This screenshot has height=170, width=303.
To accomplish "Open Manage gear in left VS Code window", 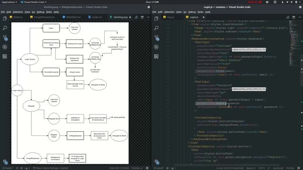I will click(5, 162).
